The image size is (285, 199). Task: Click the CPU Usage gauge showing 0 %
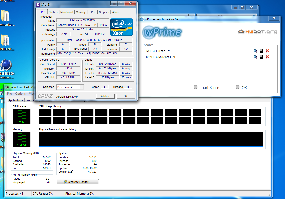[22, 116]
